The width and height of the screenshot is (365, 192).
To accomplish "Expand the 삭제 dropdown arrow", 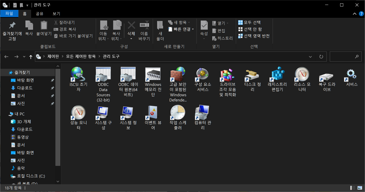I will click(x=131, y=39).
